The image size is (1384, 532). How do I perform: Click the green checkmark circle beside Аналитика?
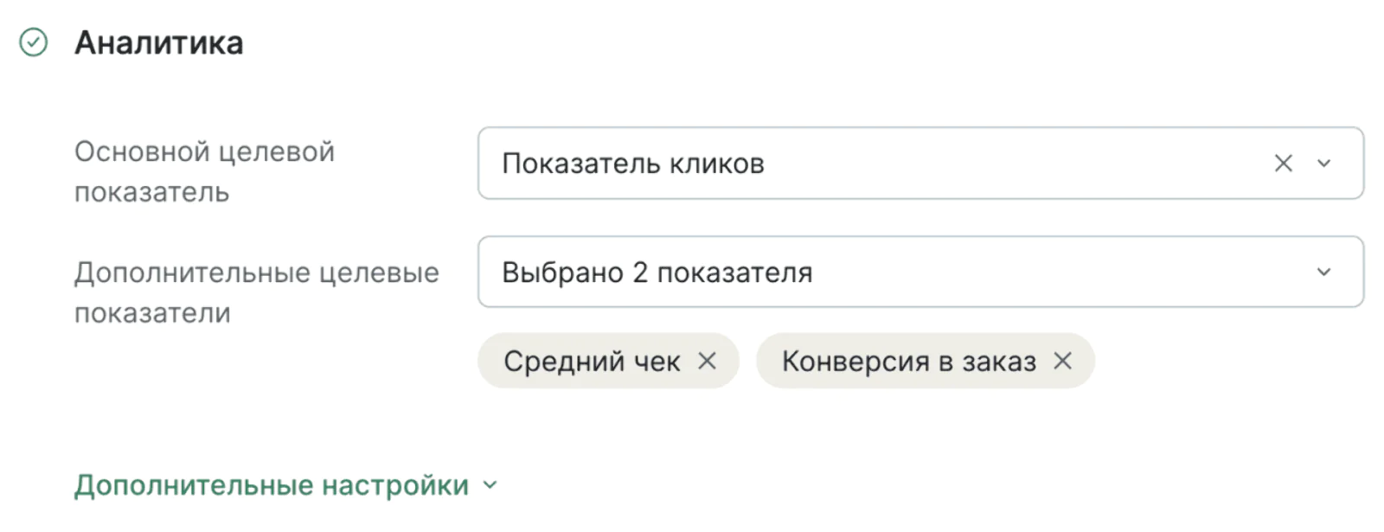tap(34, 42)
